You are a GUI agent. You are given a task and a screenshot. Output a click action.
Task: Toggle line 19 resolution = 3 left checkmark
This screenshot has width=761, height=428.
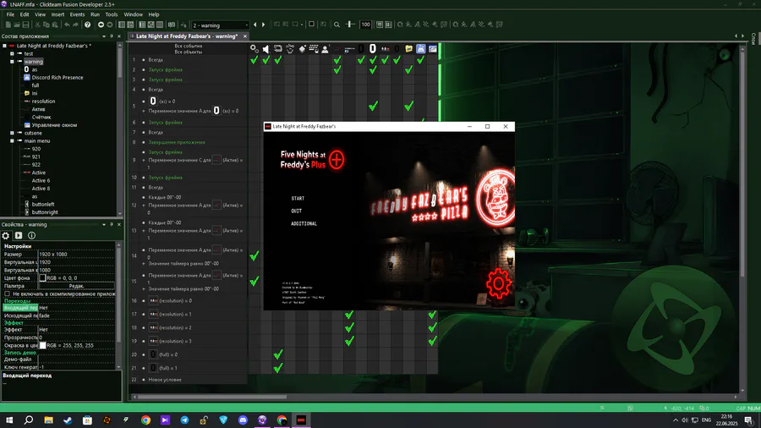pos(349,341)
